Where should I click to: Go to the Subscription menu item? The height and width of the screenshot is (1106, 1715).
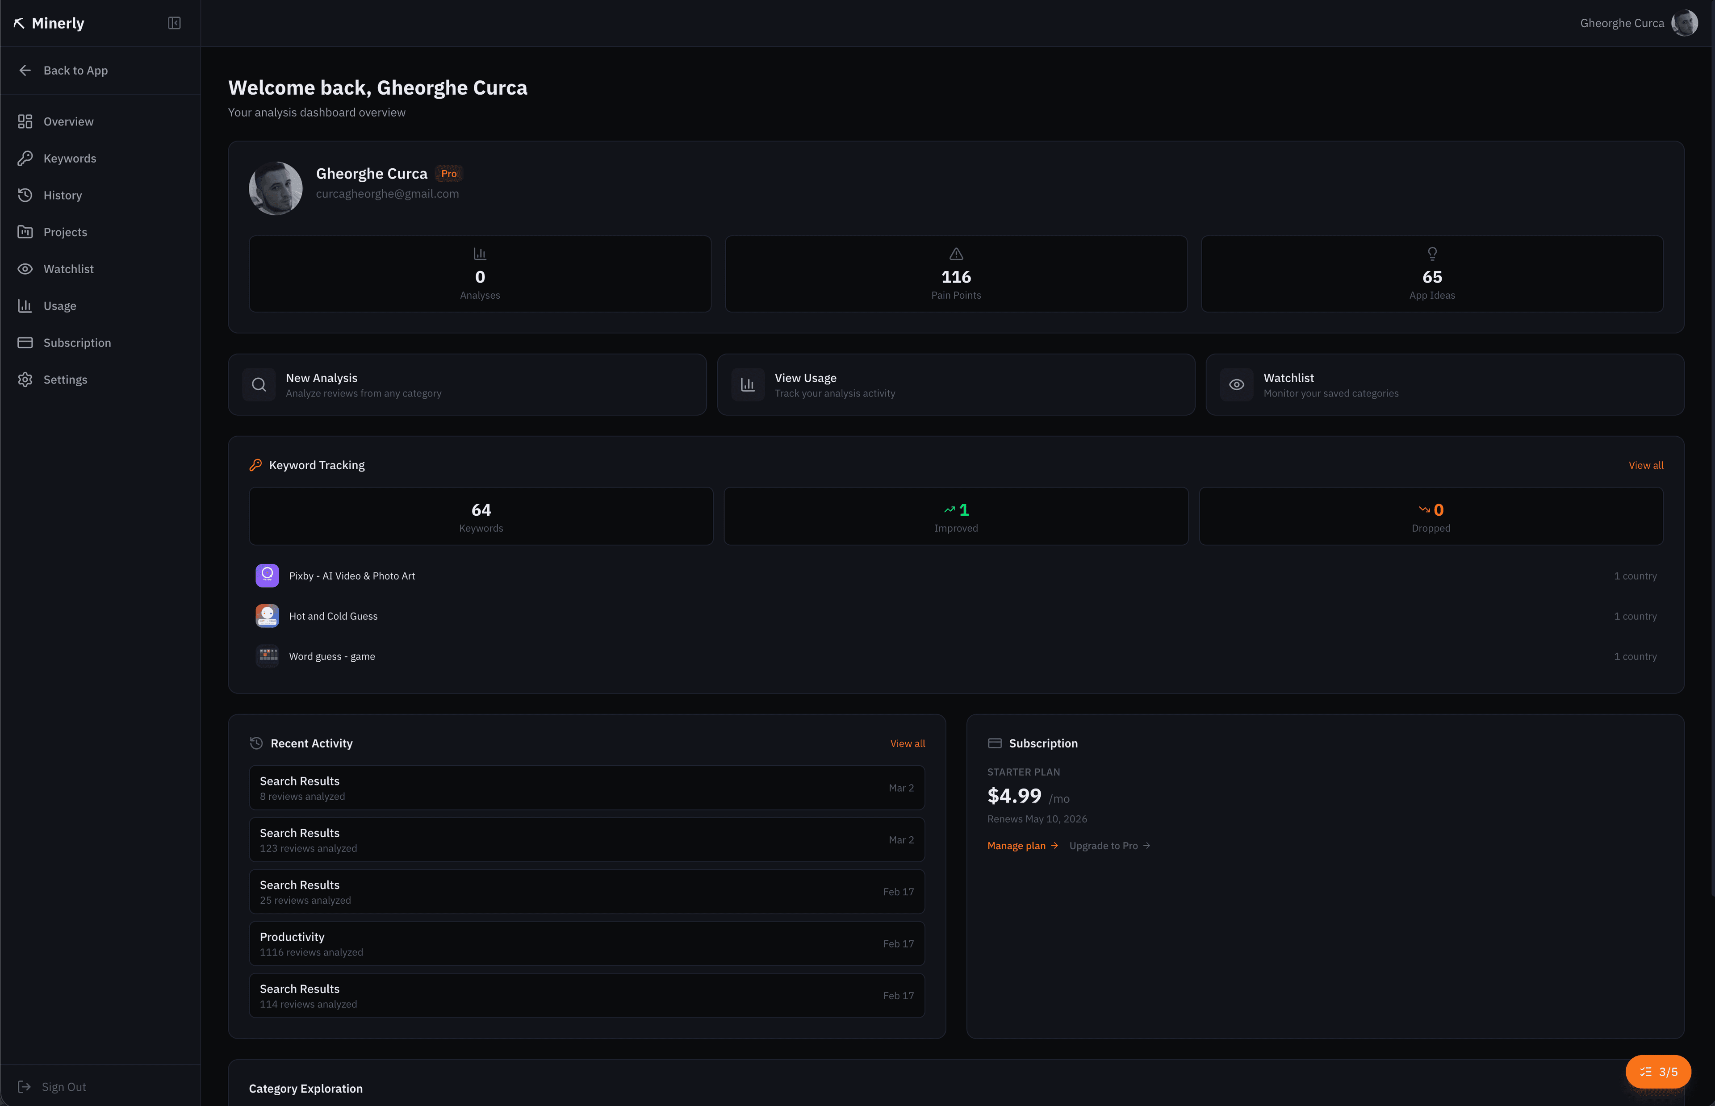coord(100,342)
